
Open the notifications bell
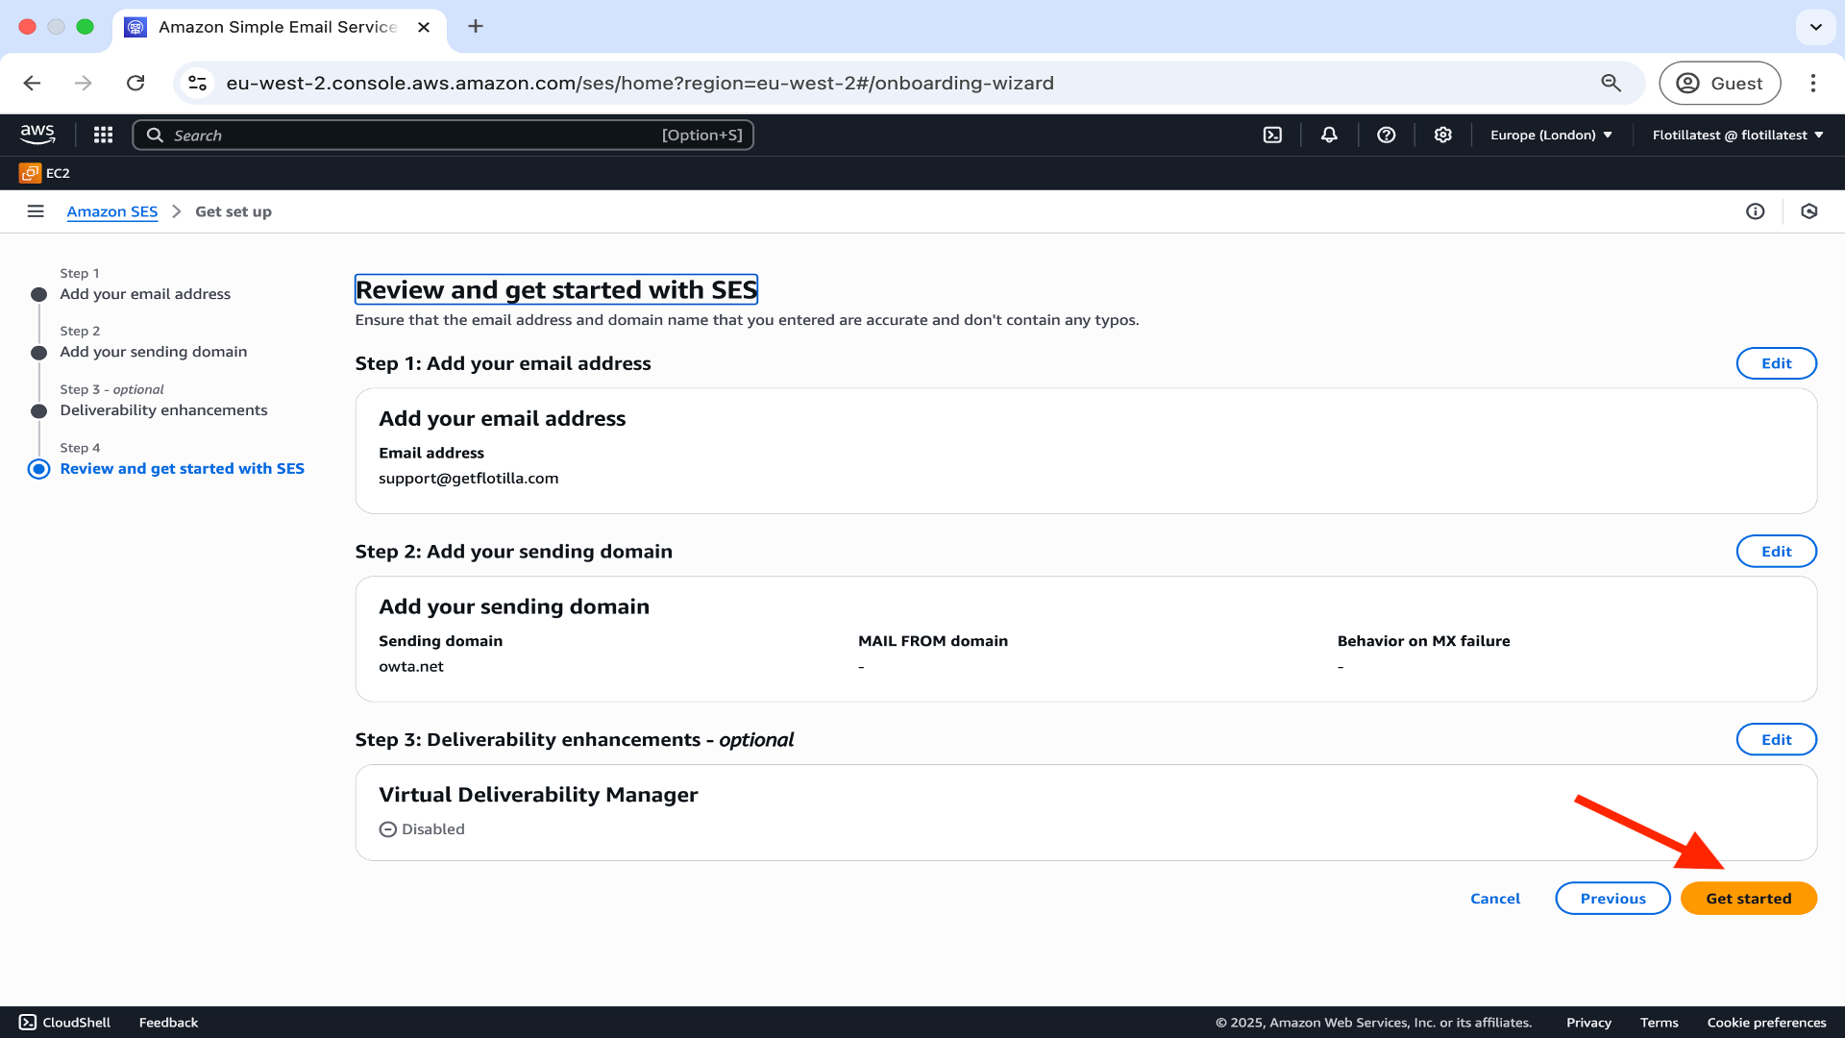1329,135
